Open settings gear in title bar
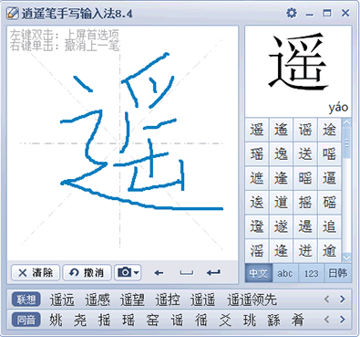 tap(292, 13)
